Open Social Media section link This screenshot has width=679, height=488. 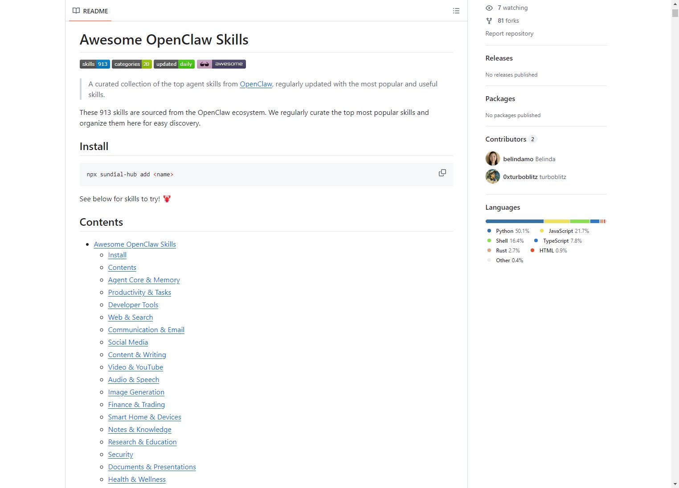[128, 342]
